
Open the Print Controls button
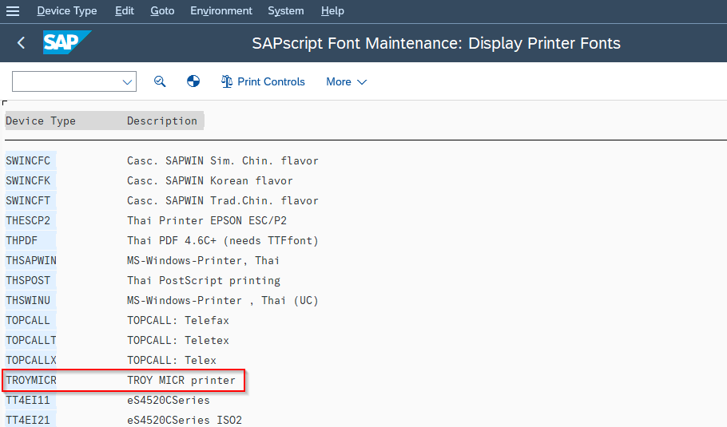(x=263, y=81)
